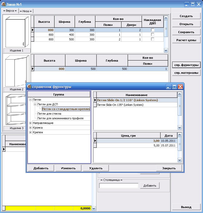This screenshot has height=213, width=203.
Task: Select price row 3,00 dated 10.05.2011
Action: (137, 141)
